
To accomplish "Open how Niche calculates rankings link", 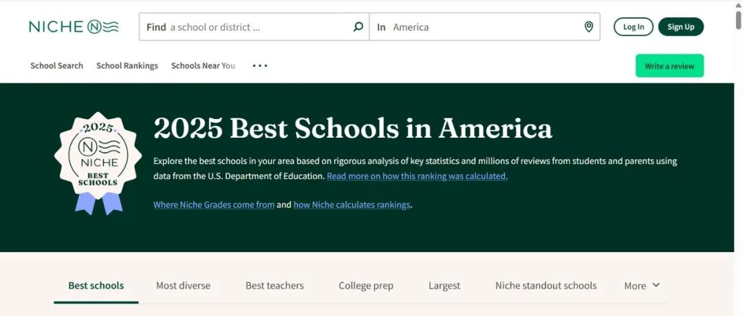I will [x=352, y=205].
